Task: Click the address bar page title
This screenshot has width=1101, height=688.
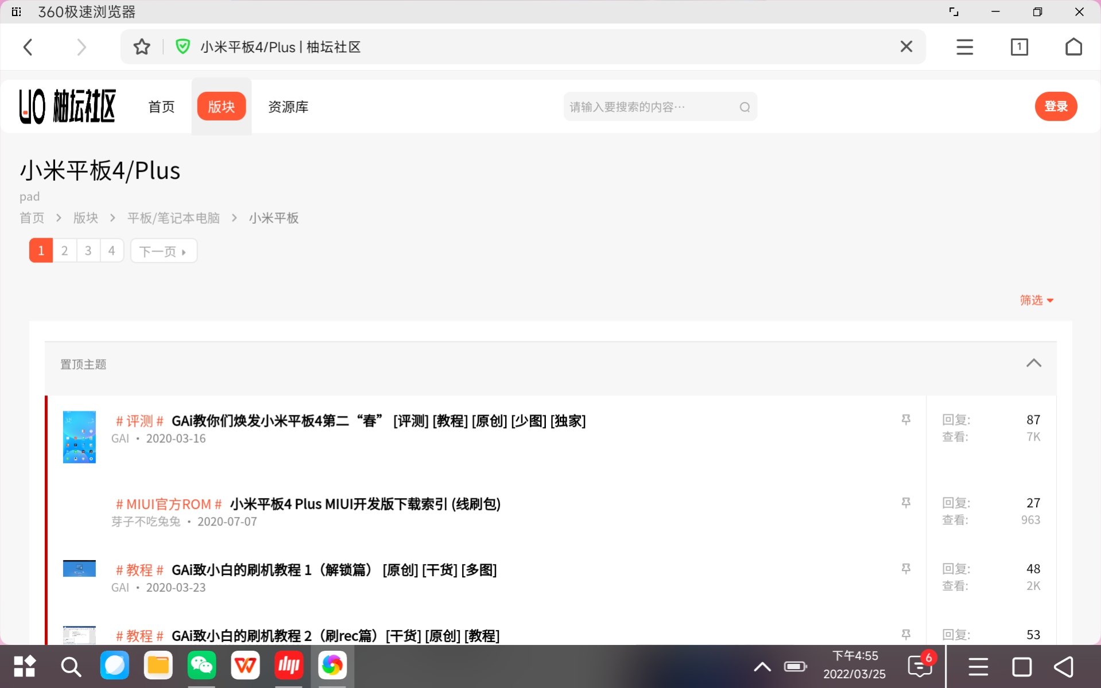Action: pyautogui.click(x=280, y=47)
